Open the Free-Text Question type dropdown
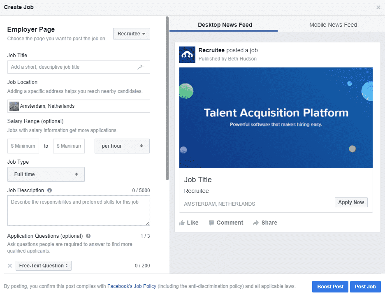The image size is (385, 297). pyautogui.click(x=44, y=266)
